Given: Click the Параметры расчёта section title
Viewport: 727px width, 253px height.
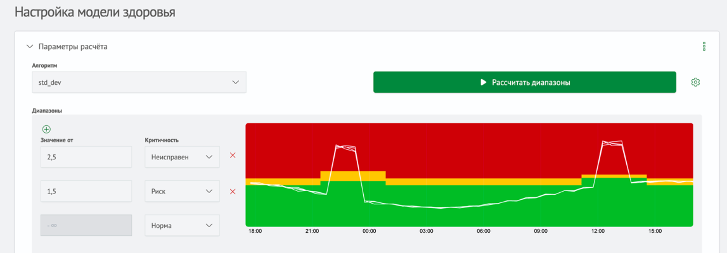Looking at the screenshot, I should click(x=74, y=47).
